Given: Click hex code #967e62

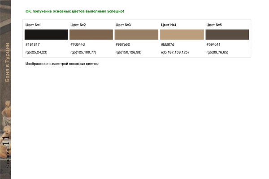Looking at the screenshot, I should click(123, 44).
